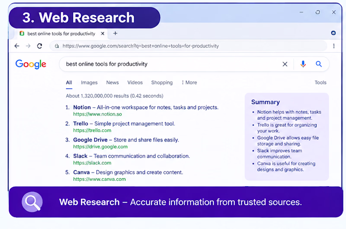Click the address bar URL field
This screenshot has height=229, width=346.
pyautogui.click(x=188, y=46)
